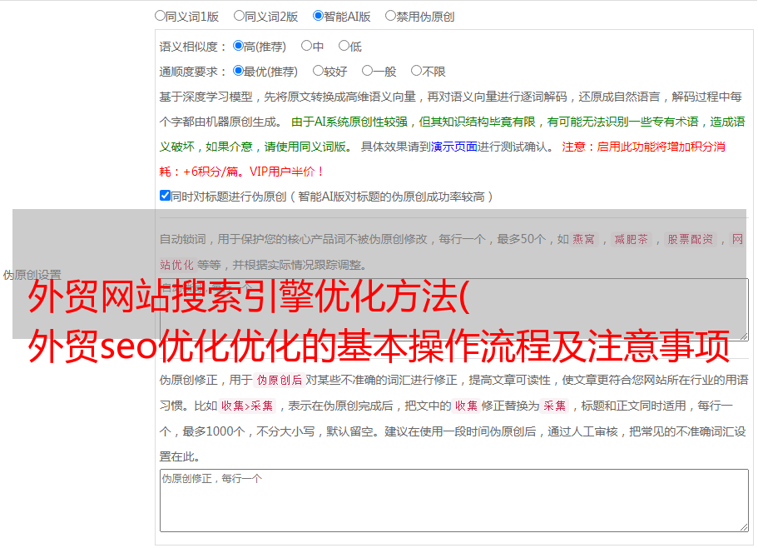Select the 同义词2版 radio option

(239, 16)
